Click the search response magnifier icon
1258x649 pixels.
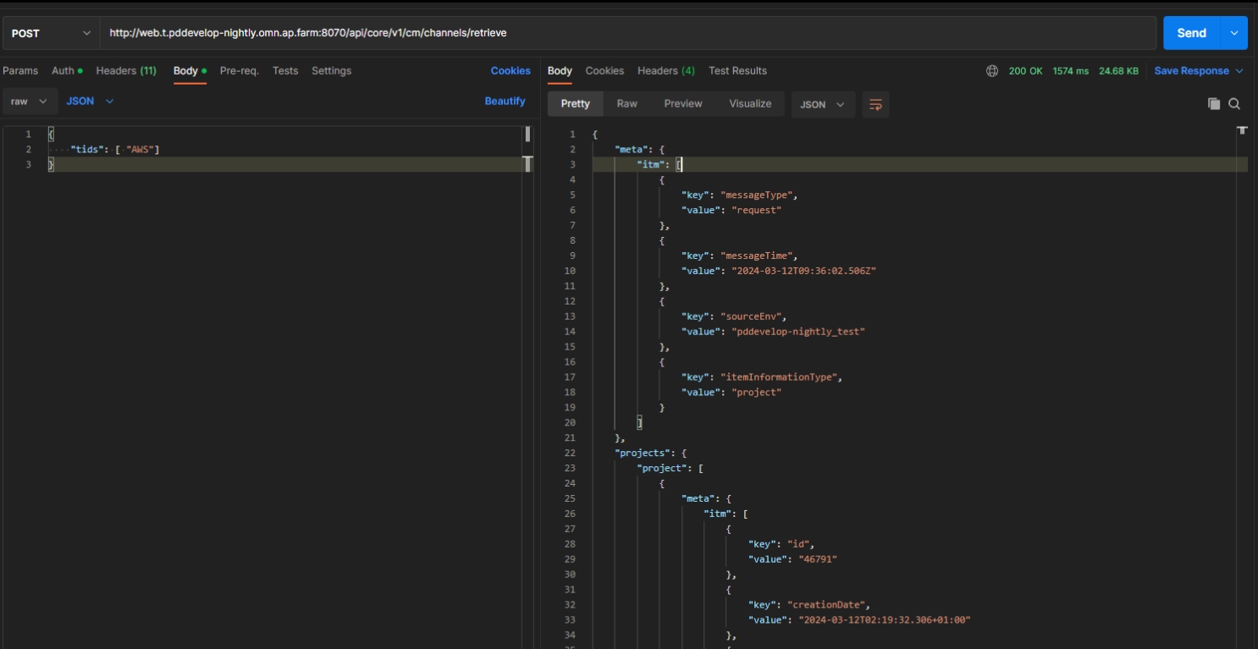pyautogui.click(x=1234, y=104)
